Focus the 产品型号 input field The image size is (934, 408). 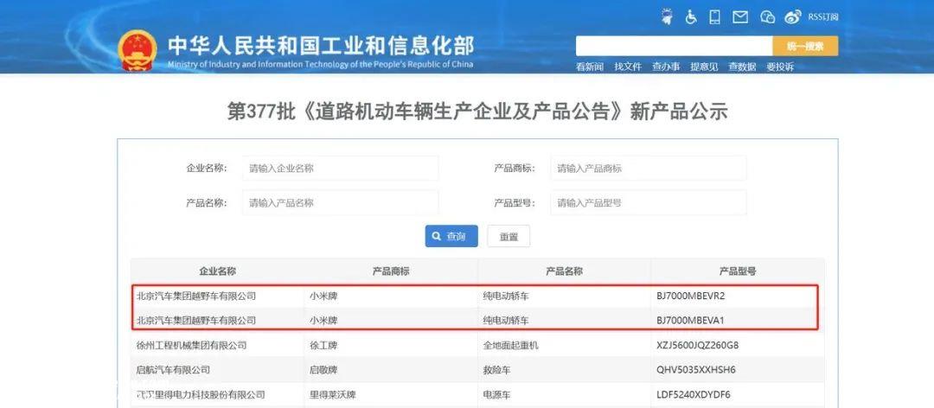(648, 202)
